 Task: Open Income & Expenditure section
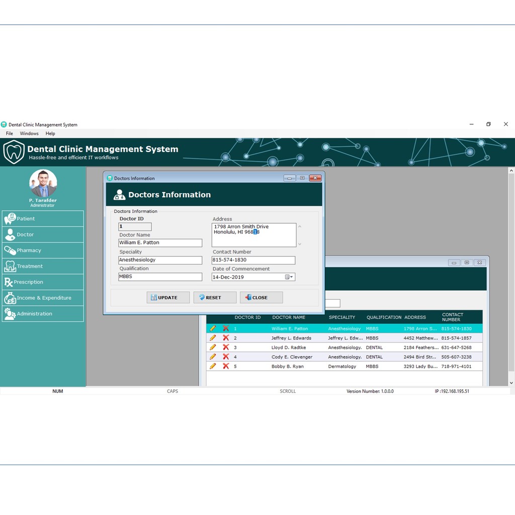43,298
